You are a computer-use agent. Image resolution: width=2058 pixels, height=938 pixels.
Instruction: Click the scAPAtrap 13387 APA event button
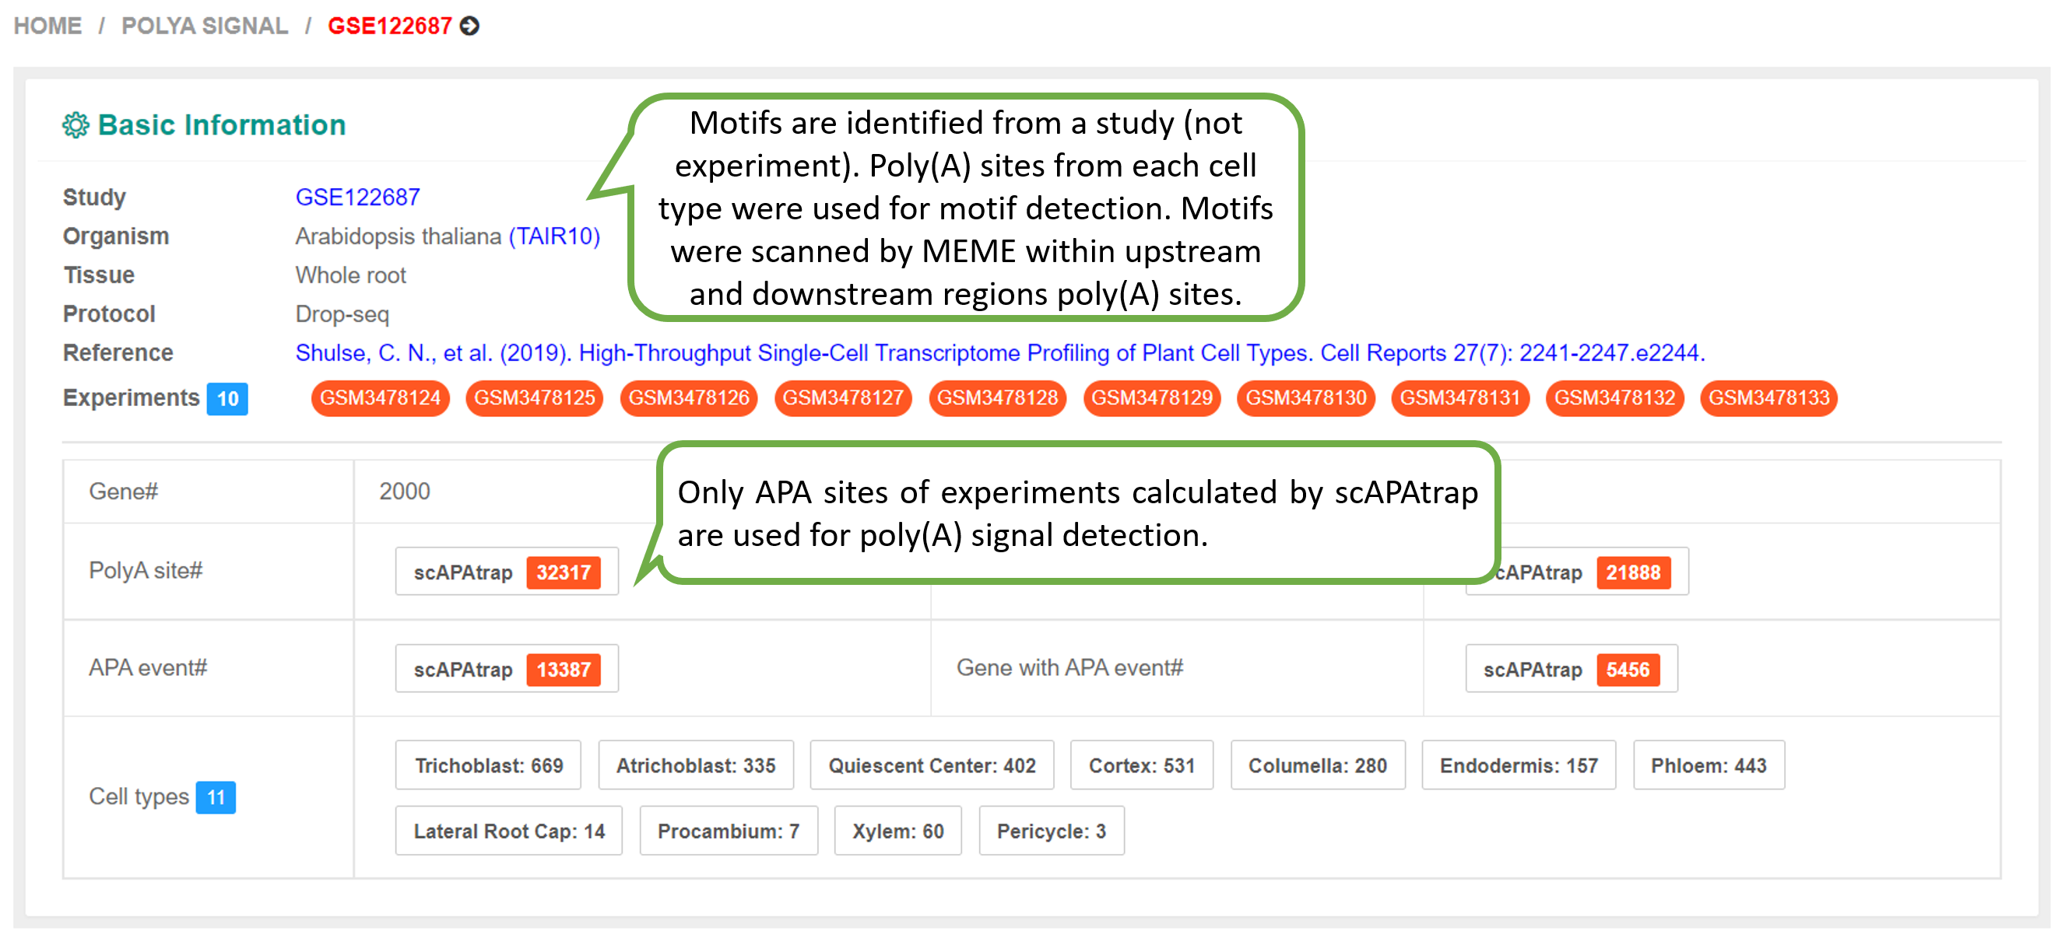(507, 670)
